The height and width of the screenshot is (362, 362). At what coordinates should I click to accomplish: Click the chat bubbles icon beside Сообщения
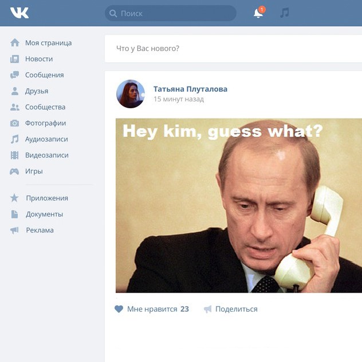(14, 75)
